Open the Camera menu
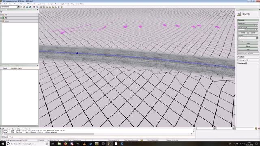260x146 pixels. coord(23,4)
